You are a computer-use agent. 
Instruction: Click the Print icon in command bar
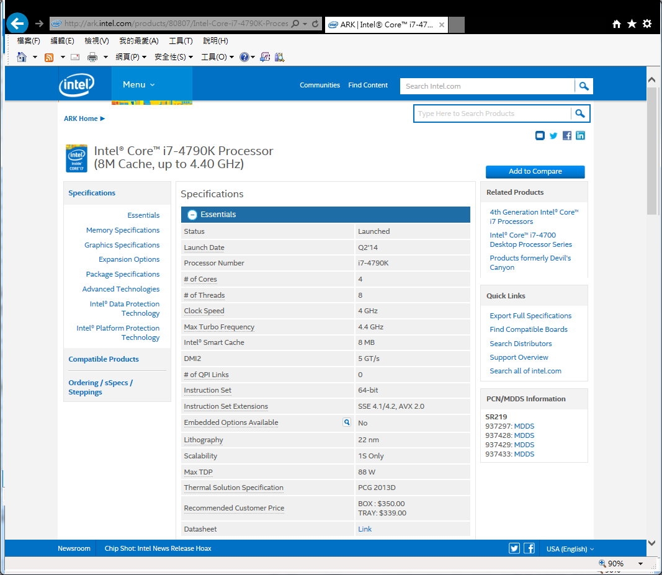click(92, 57)
